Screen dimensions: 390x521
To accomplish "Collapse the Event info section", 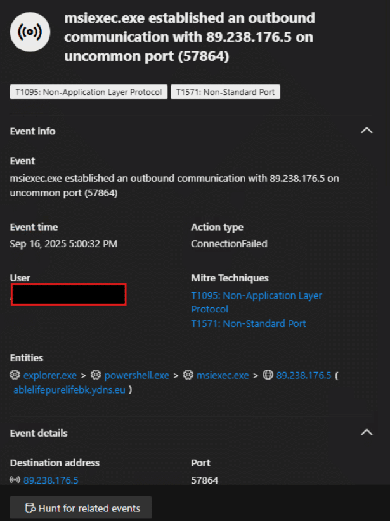I will (366, 131).
